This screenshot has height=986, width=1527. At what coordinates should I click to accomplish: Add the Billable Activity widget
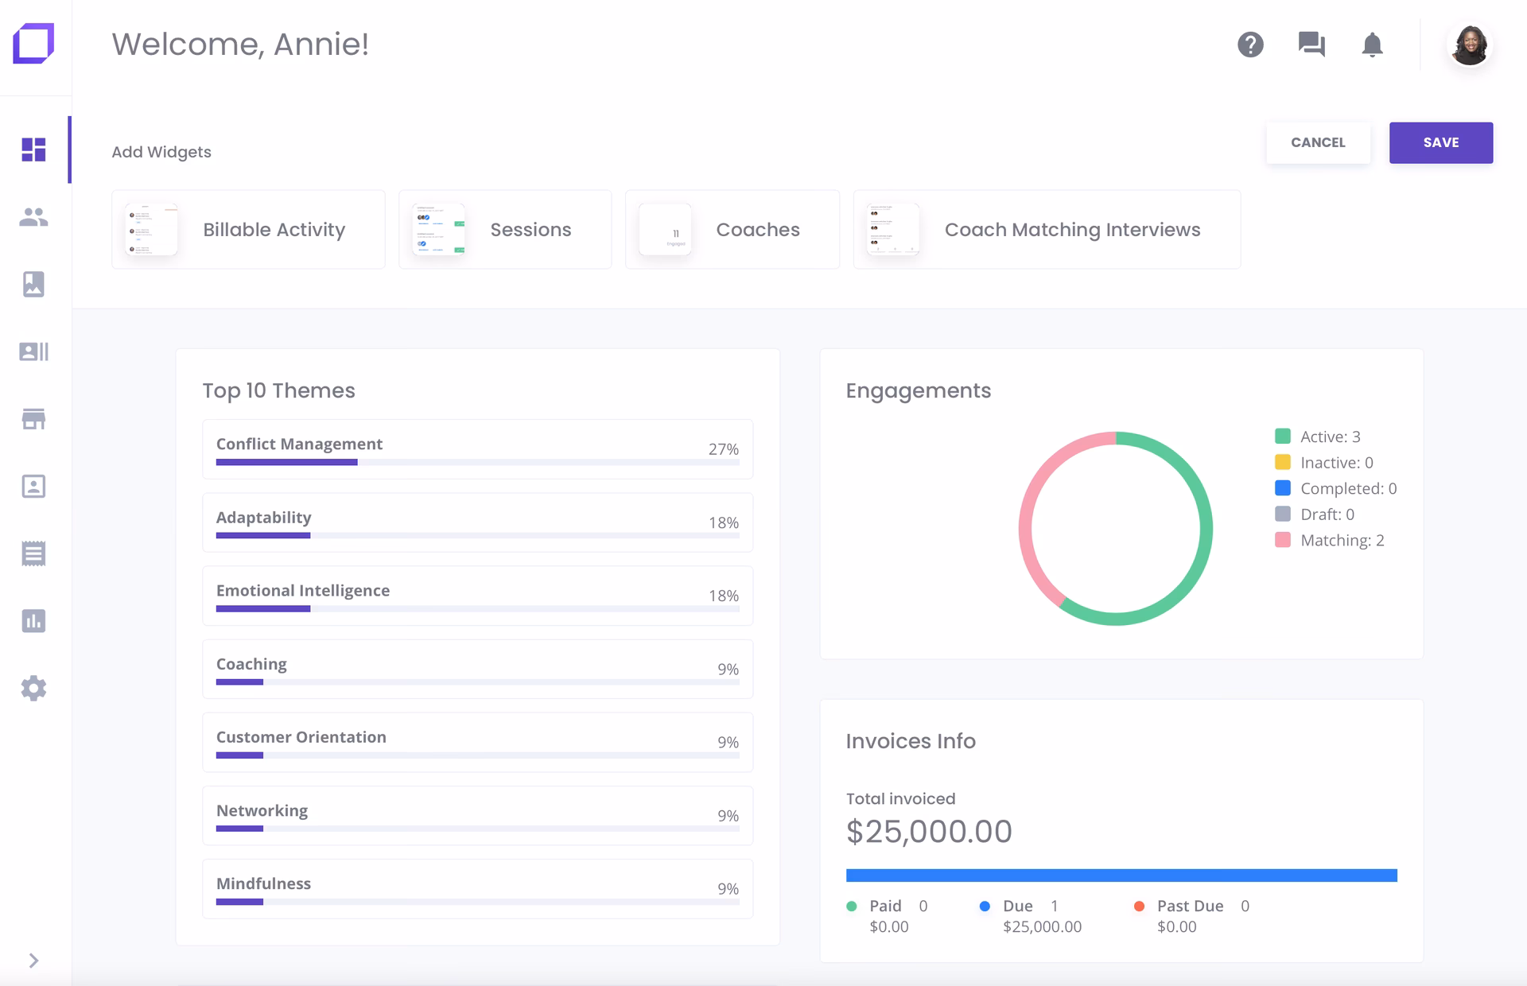(x=248, y=229)
